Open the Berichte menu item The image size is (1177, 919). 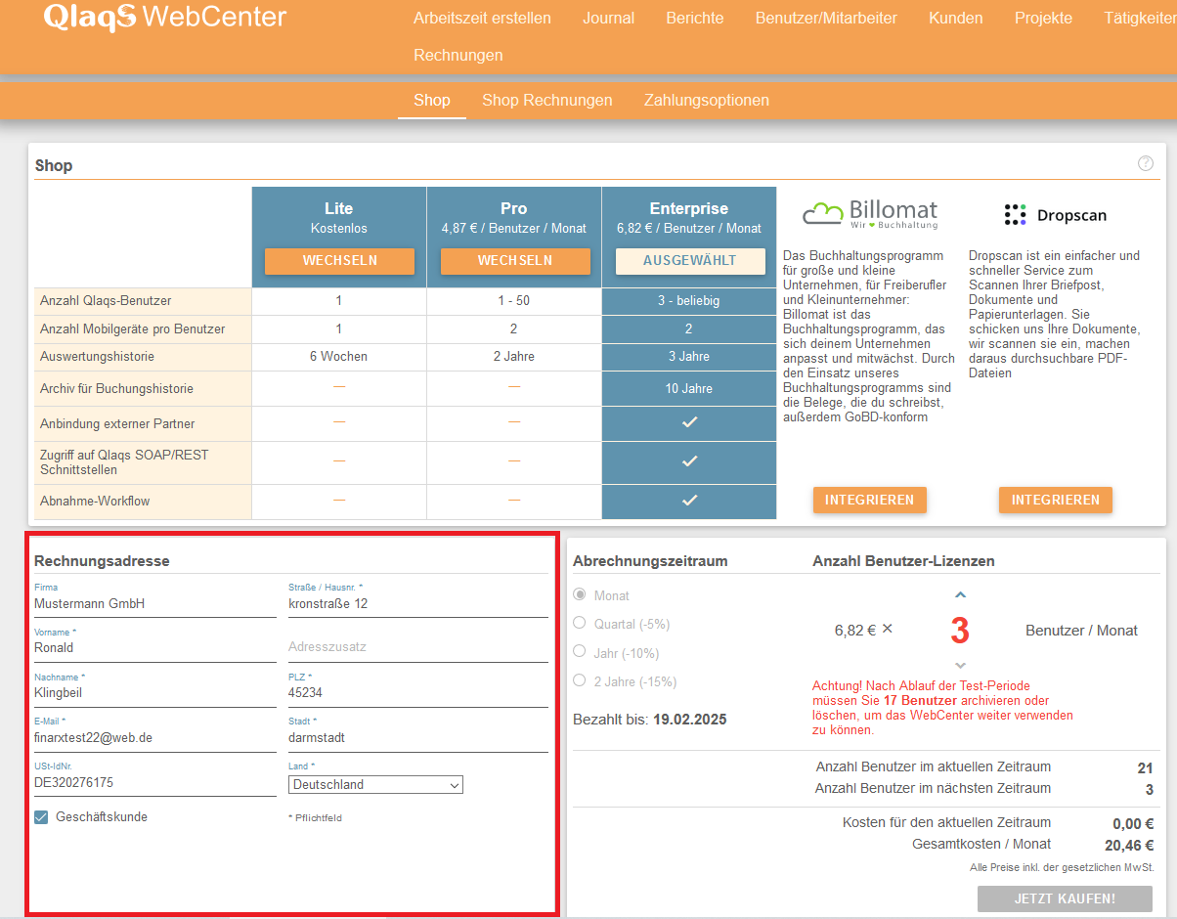[x=694, y=18]
